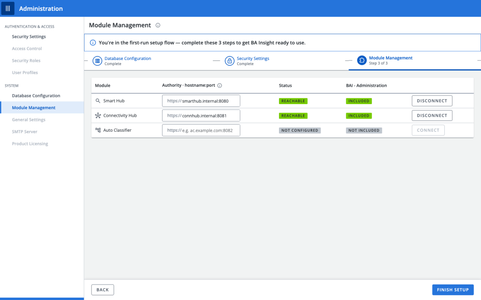Click the Module Management page heading

(120, 25)
